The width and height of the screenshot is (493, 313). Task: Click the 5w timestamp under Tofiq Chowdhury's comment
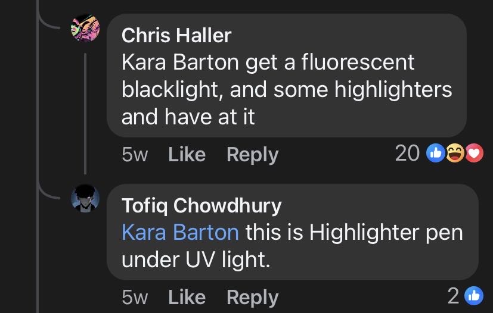[134, 297]
